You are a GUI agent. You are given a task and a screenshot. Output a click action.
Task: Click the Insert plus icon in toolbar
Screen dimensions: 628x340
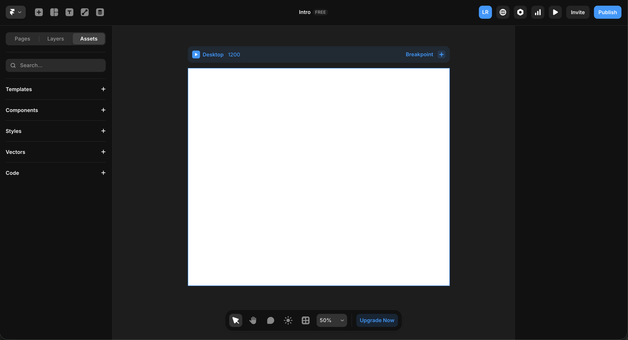tap(39, 12)
